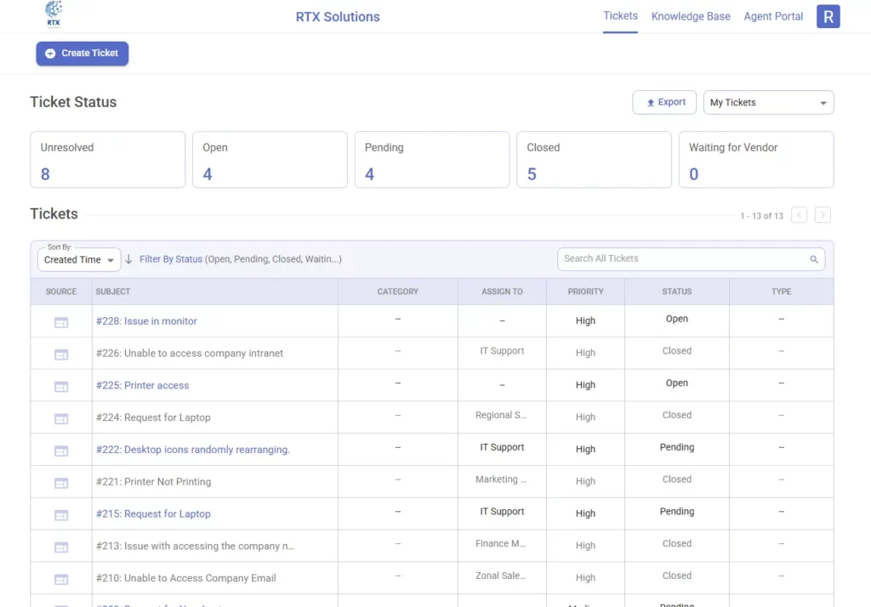Click the search magnifier icon

click(x=813, y=259)
